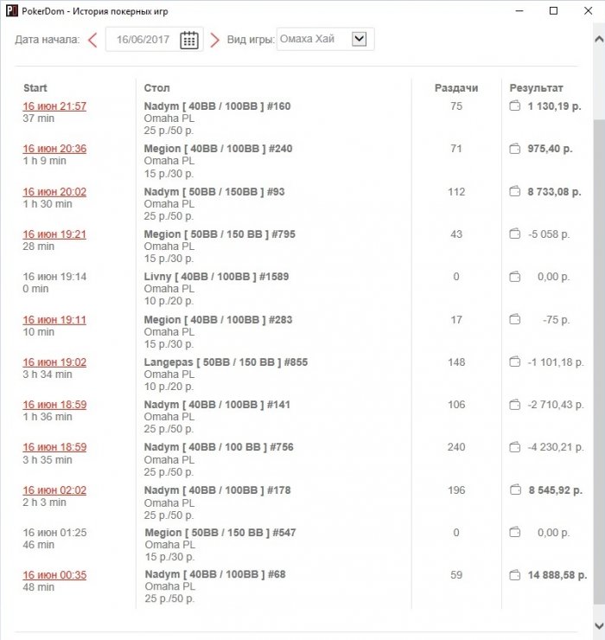Select table name Megion [ 50BB / 150 BB ] #795

[x=220, y=234]
